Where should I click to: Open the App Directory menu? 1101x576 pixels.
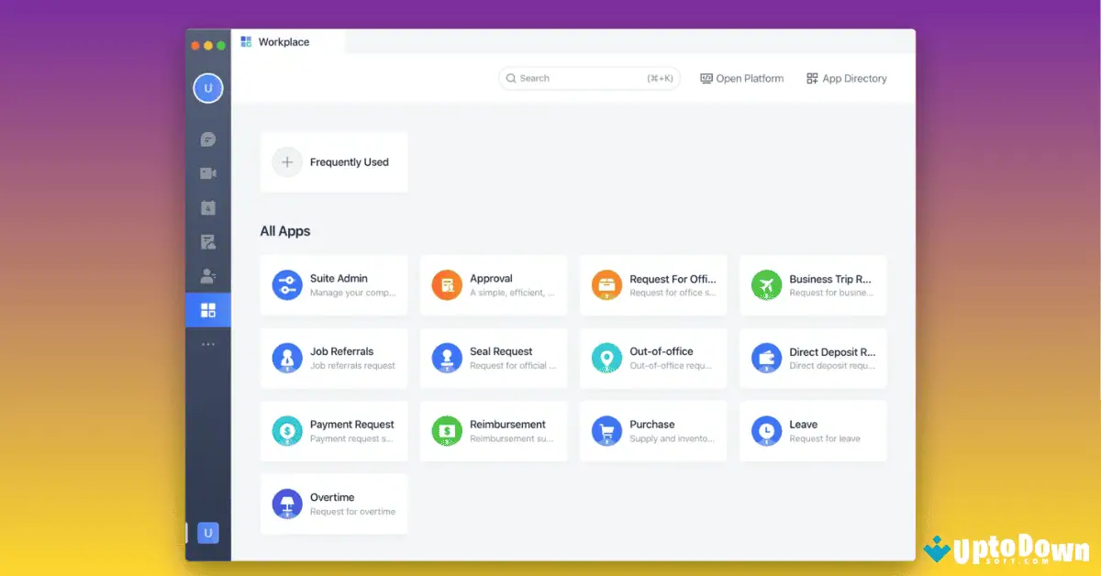[846, 78]
